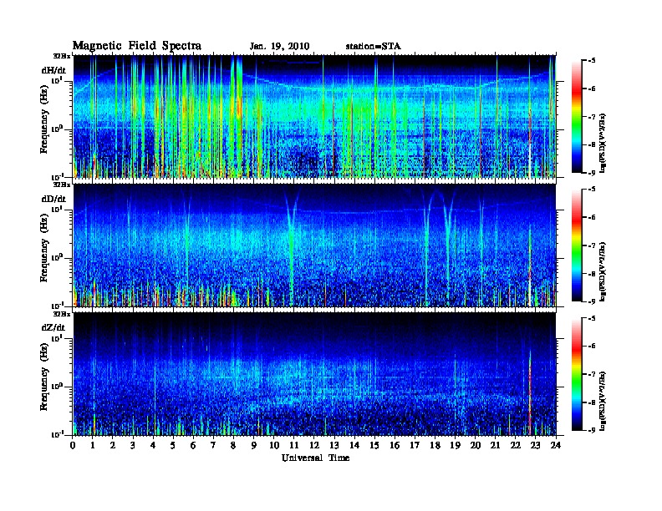Click the Frequency (Hz) label of dD/dt panel
The width and height of the screenshot is (662, 511).
coord(44,248)
